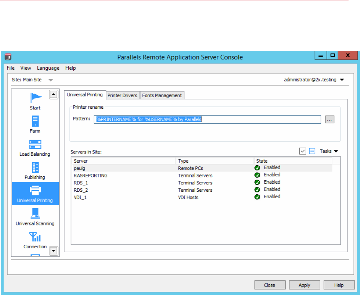
Task: Open the View menu
Action: [26, 68]
